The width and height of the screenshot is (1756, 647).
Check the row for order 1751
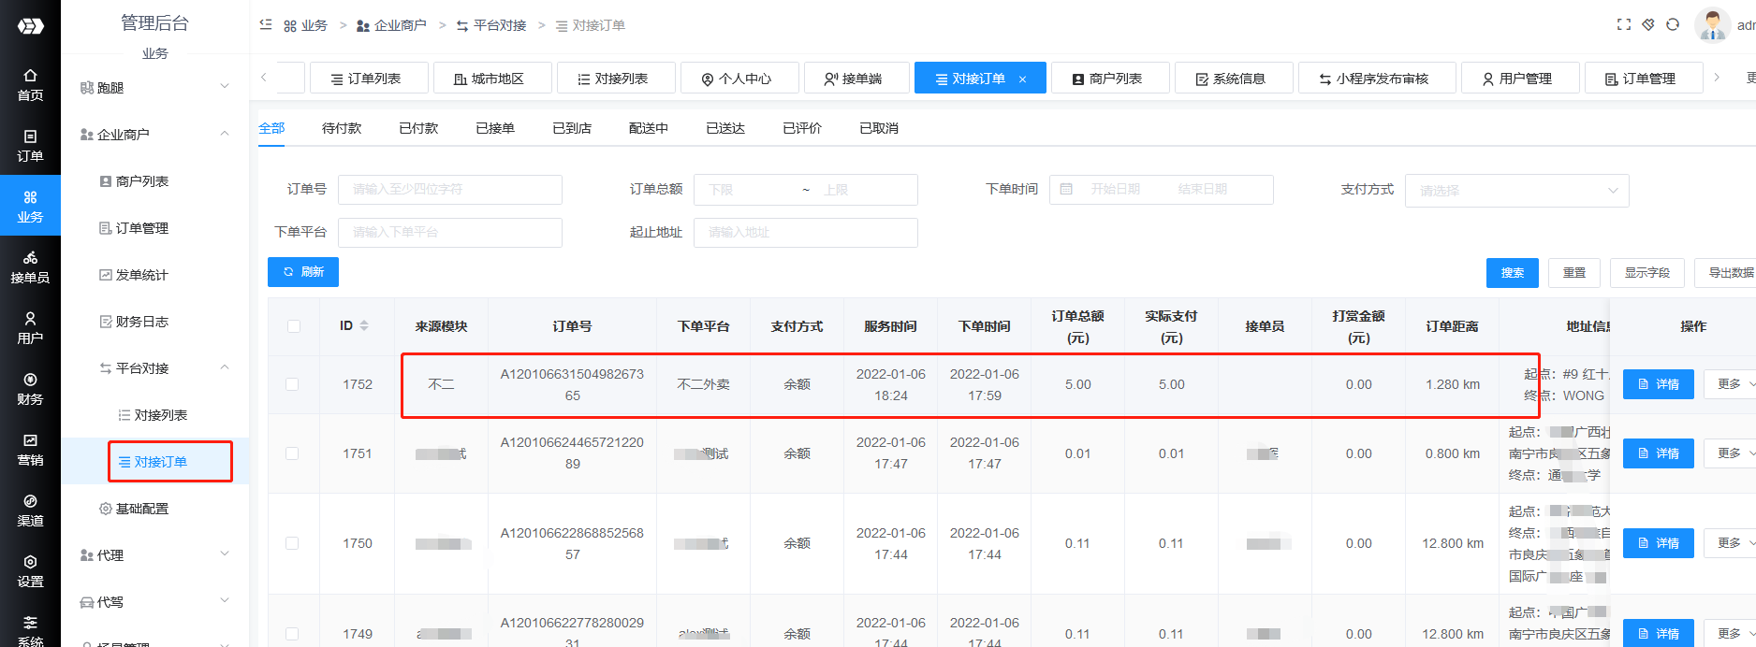click(292, 453)
